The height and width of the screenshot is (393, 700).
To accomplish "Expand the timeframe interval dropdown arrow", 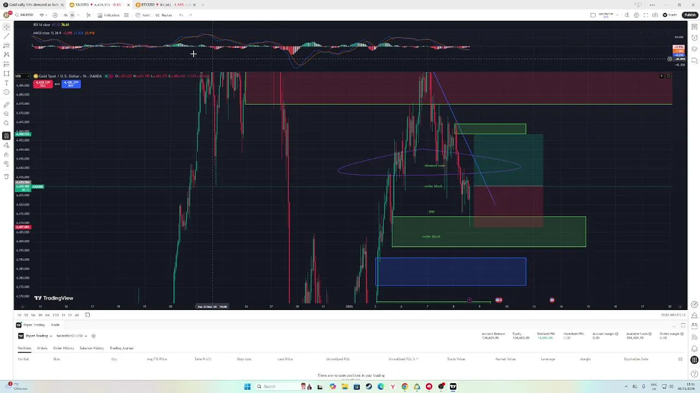I will coord(78,15).
